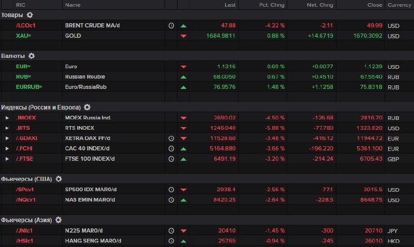Image resolution: width=414 pixels, height=247 pixels.
Task: Select the Russian Rouble name cell
Action: coord(85,76)
